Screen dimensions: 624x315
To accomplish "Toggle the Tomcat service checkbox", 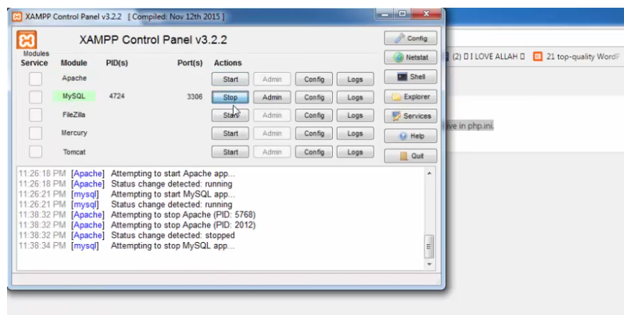I will pyautogui.click(x=35, y=152).
